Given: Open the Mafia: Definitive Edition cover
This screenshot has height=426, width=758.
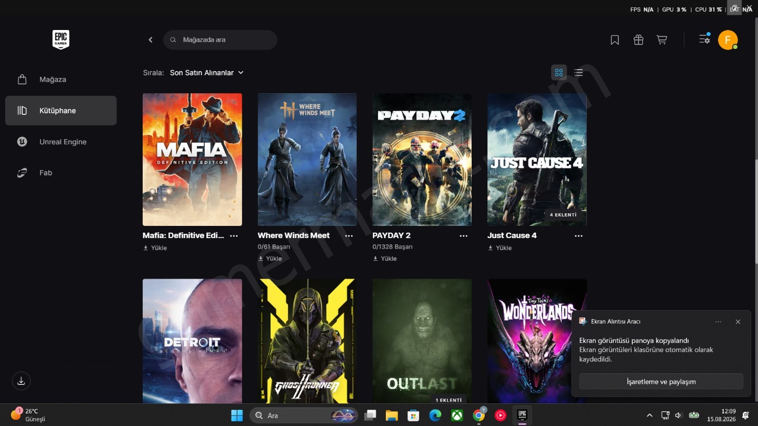Looking at the screenshot, I should tap(192, 160).
